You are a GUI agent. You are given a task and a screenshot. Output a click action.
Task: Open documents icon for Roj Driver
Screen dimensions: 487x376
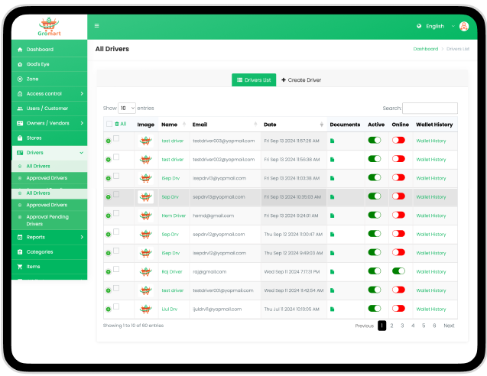(x=333, y=271)
